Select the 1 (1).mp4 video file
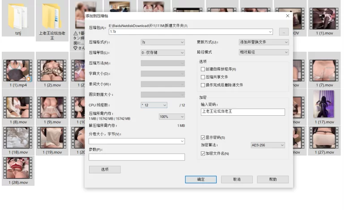 click(x=18, y=71)
